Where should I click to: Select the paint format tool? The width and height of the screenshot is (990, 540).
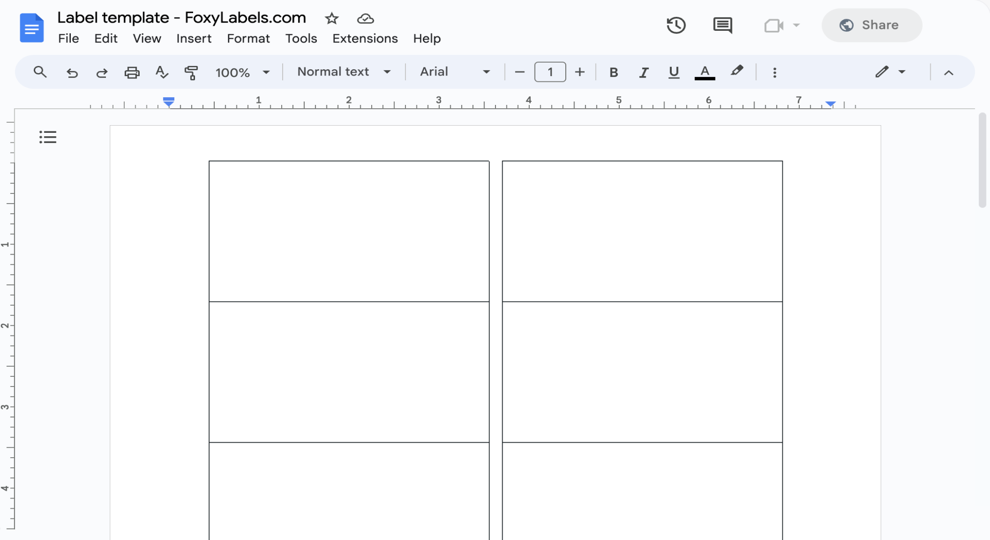[x=191, y=72]
